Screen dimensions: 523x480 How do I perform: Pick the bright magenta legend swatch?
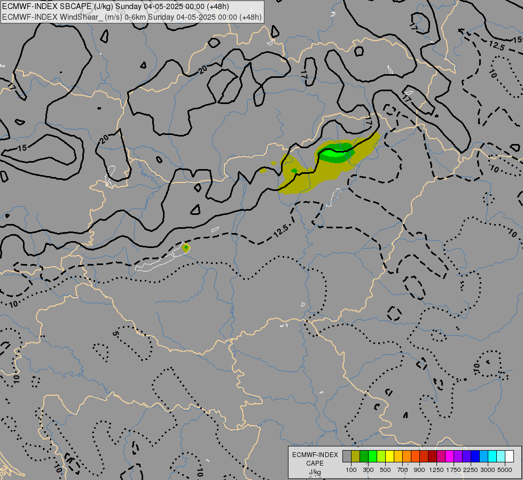coord(450,457)
